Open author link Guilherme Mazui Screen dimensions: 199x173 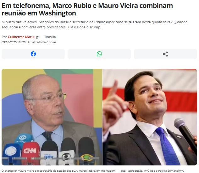(21, 37)
